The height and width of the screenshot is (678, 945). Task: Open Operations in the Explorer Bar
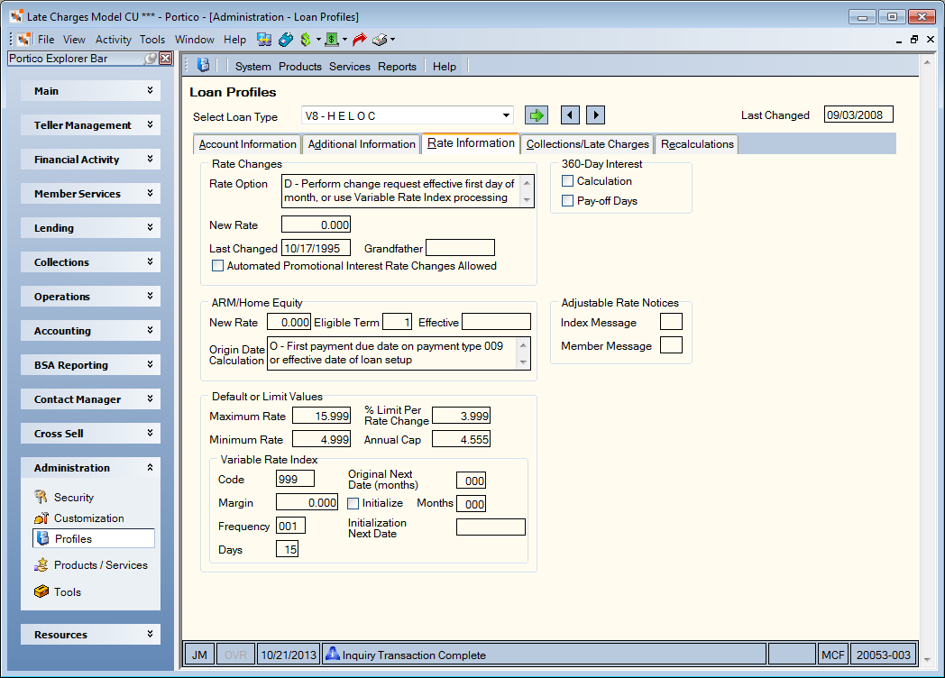(90, 297)
